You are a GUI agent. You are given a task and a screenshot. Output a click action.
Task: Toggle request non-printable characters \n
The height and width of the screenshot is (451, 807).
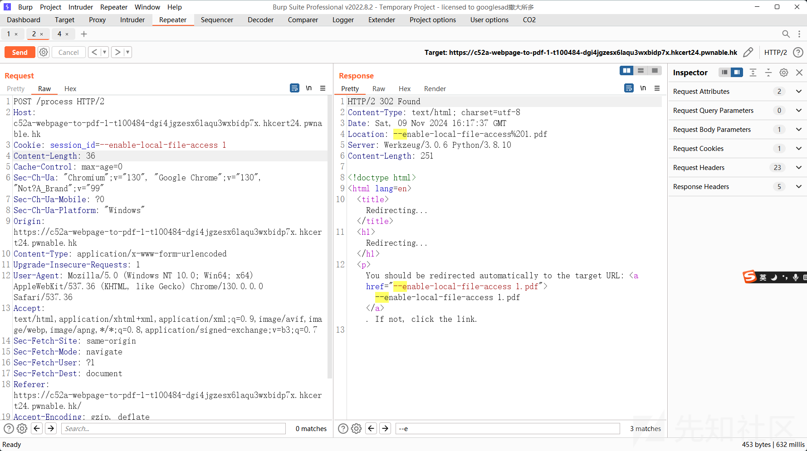[x=309, y=88]
